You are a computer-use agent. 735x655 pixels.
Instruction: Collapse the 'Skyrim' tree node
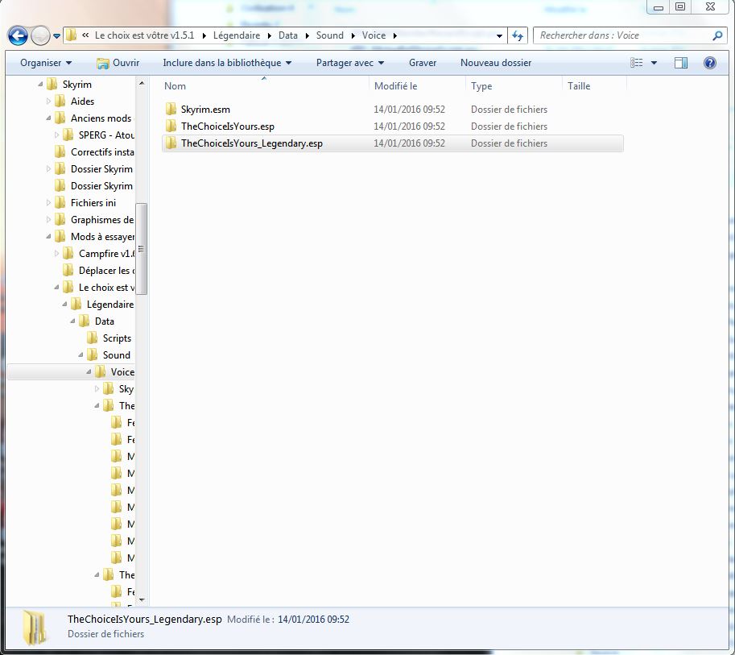[x=40, y=85]
